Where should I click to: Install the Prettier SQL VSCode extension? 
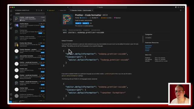(43, 46)
